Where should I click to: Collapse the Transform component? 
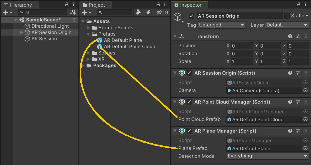tap(175, 36)
